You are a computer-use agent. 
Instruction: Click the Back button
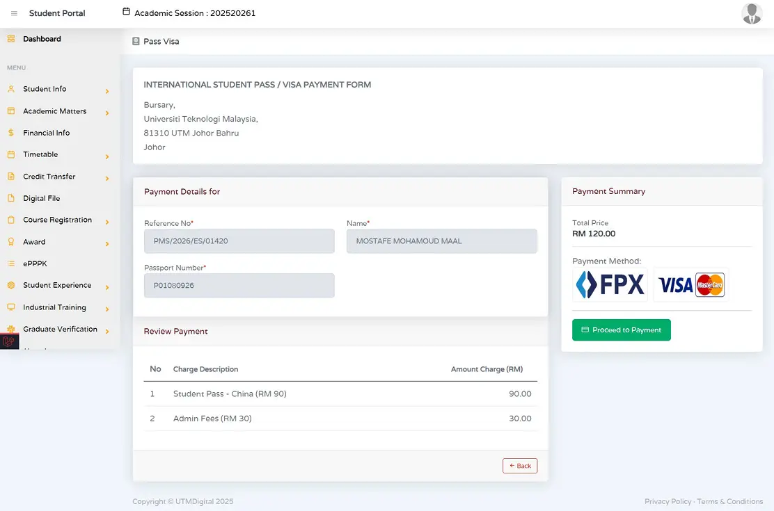[x=520, y=466]
